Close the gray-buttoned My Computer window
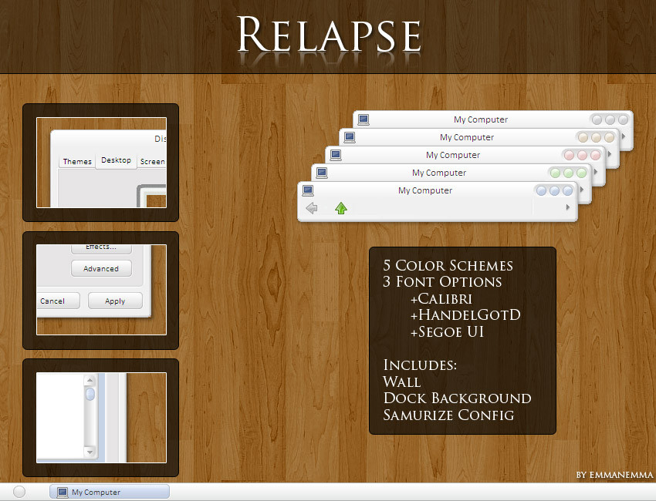The width and height of the screenshot is (656, 501). point(623,120)
